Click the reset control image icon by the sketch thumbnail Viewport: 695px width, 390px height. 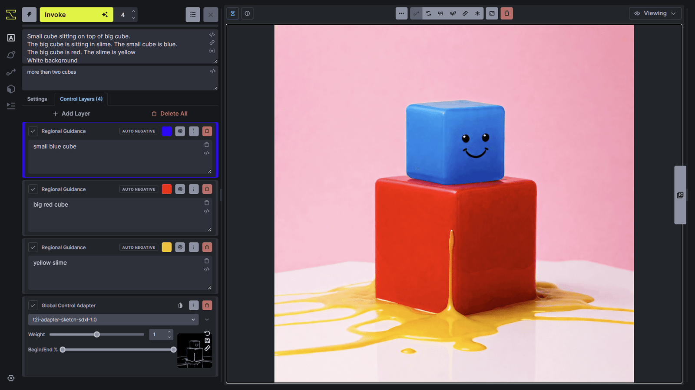tap(207, 333)
